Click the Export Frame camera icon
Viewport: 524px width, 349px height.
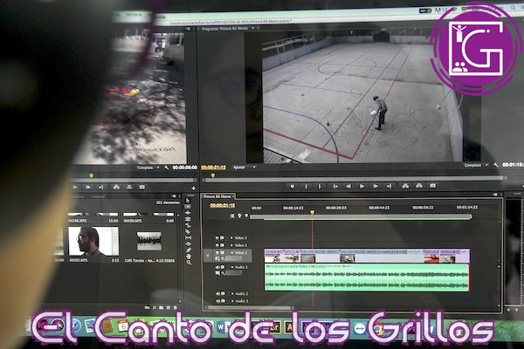(x=434, y=186)
